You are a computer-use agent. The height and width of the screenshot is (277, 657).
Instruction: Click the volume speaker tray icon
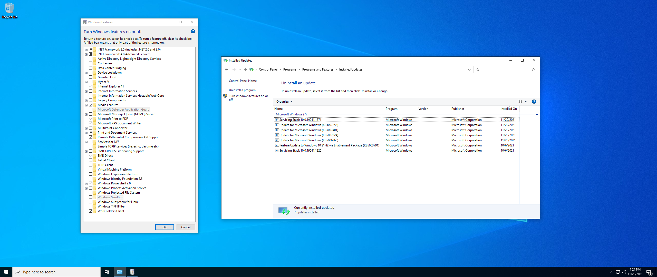[624, 272]
